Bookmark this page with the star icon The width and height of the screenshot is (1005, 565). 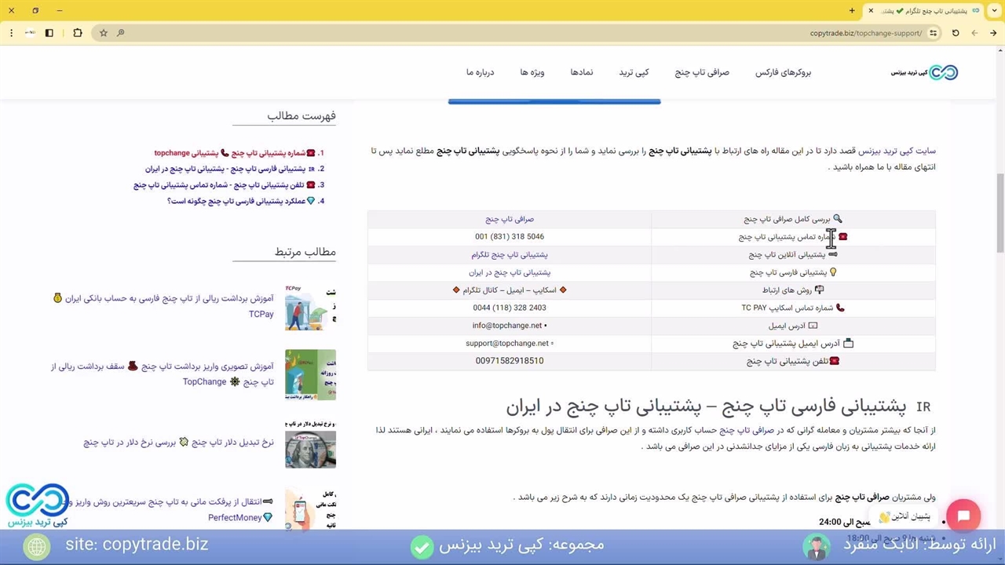(103, 33)
